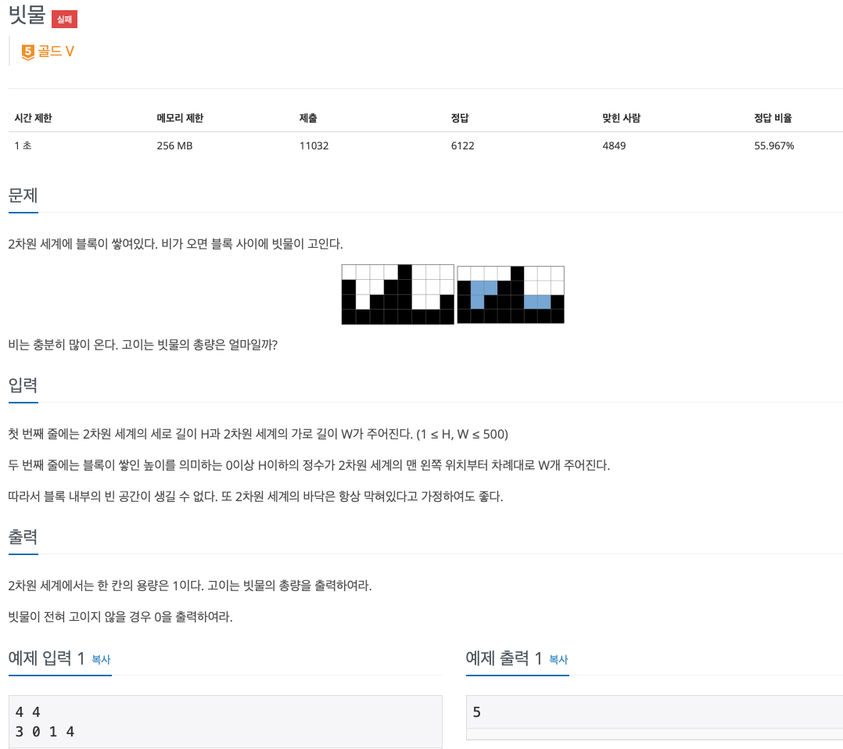Screen dimensions: 843x749
Task: Click the 3 0 1 4 input line
Action: click(x=45, y=732)
